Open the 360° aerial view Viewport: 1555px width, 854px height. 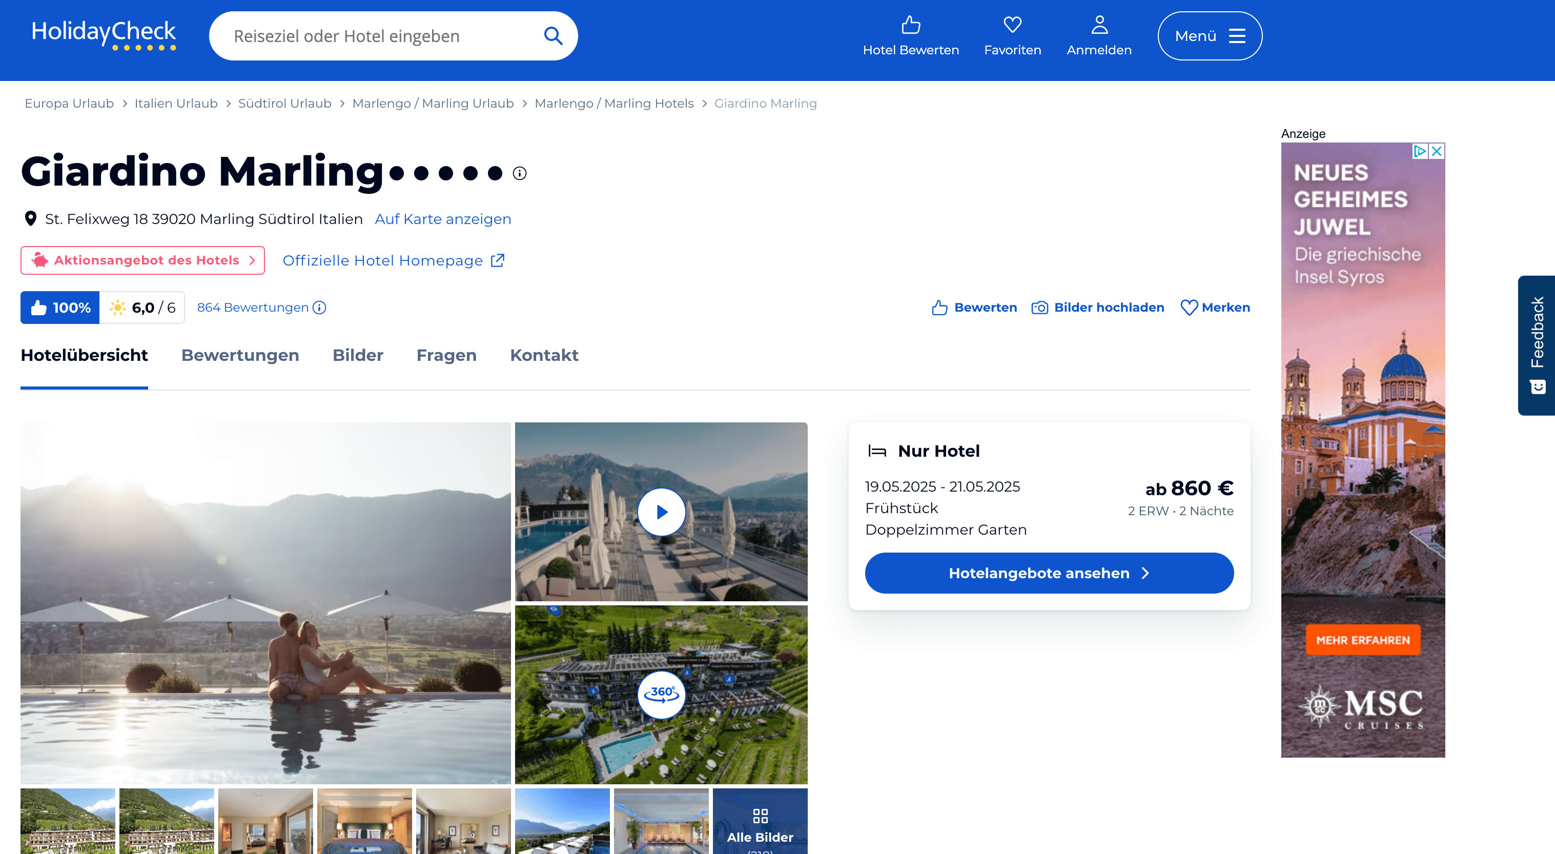tap(661, 694)
